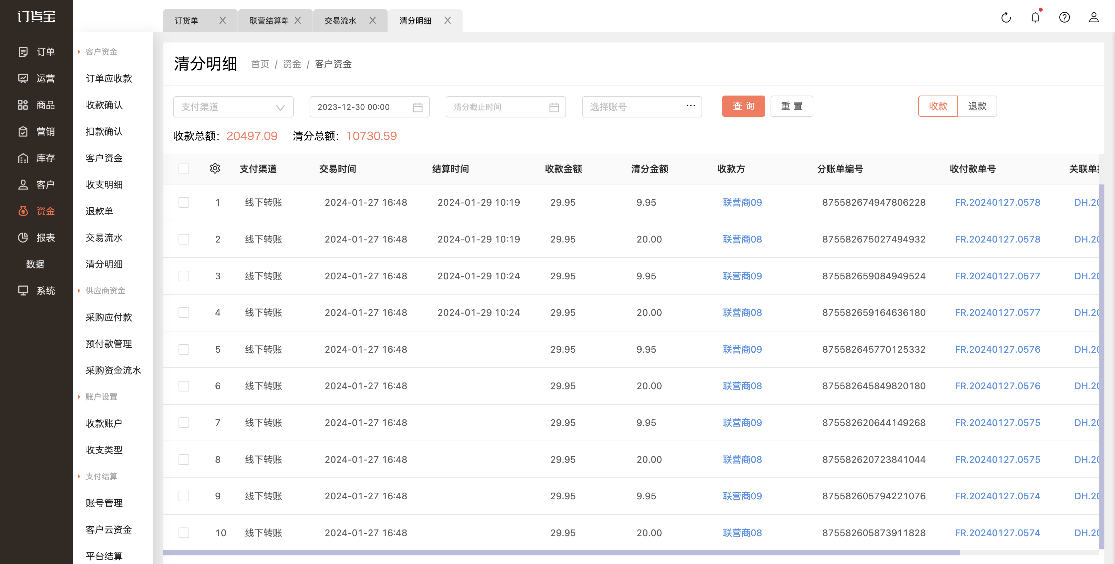Click the start date 2023-12-30 00:00 field

click(369, 107)
